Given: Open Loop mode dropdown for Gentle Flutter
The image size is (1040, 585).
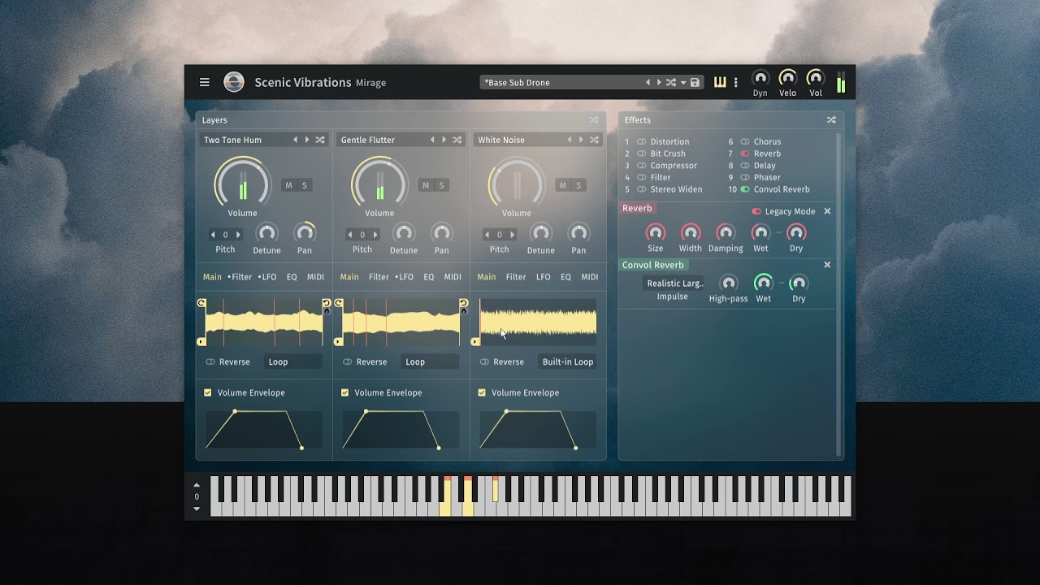Looking at the screenshot, I should 431,362.
